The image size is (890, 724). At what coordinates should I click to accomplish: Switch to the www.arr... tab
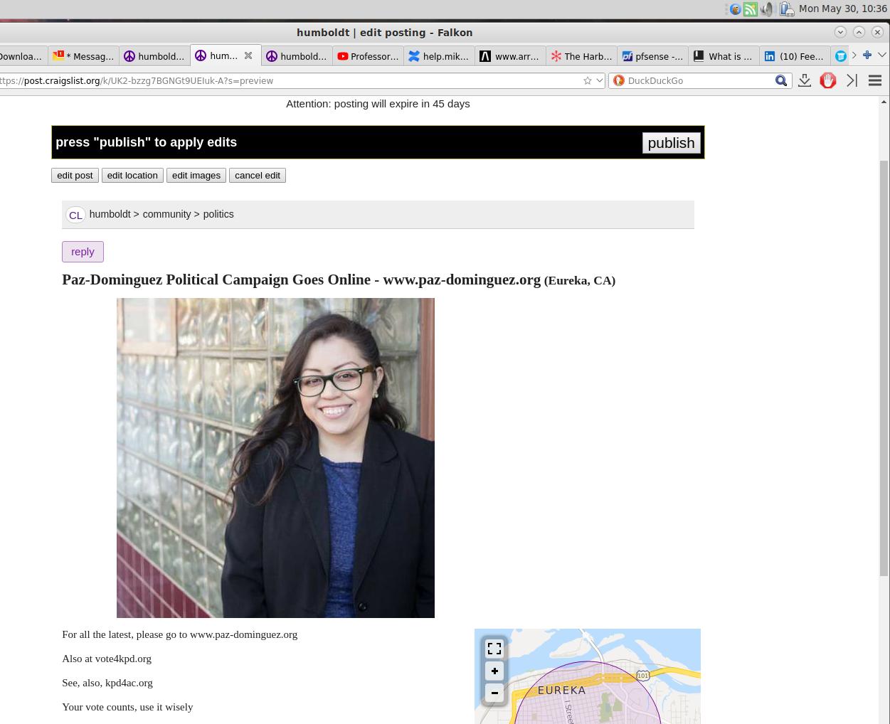(510, 56)
